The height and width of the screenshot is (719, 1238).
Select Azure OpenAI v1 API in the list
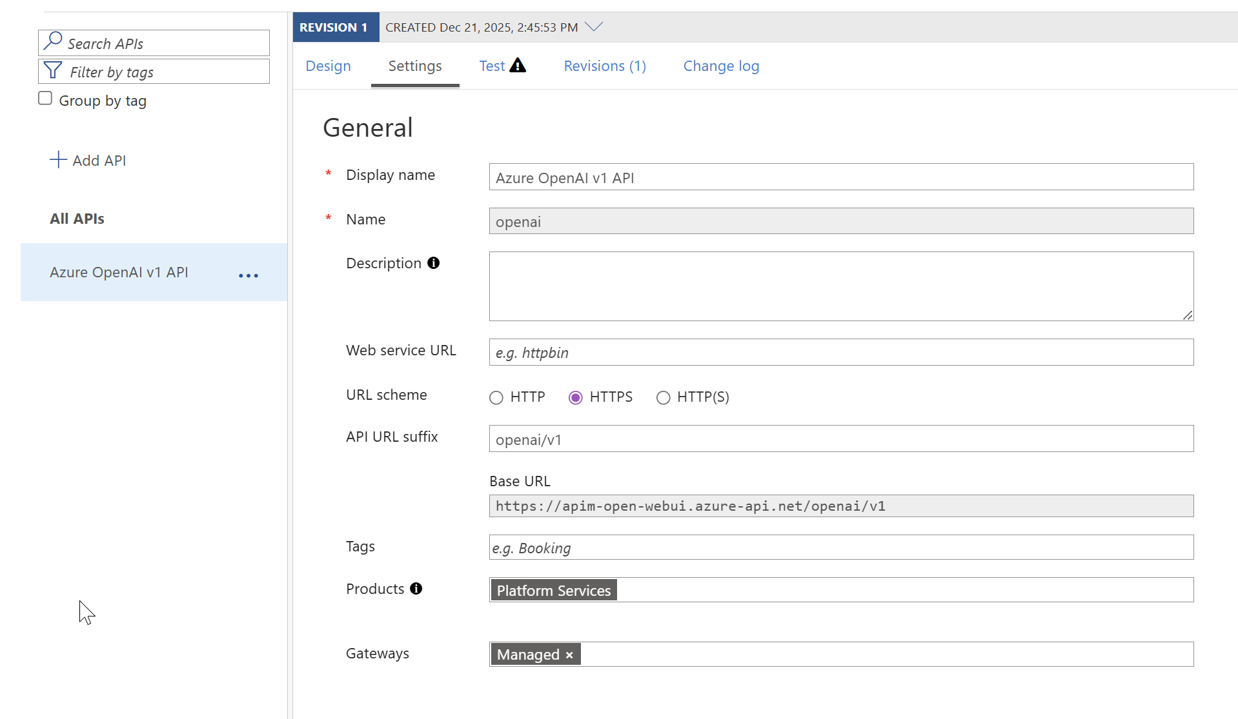119,272
